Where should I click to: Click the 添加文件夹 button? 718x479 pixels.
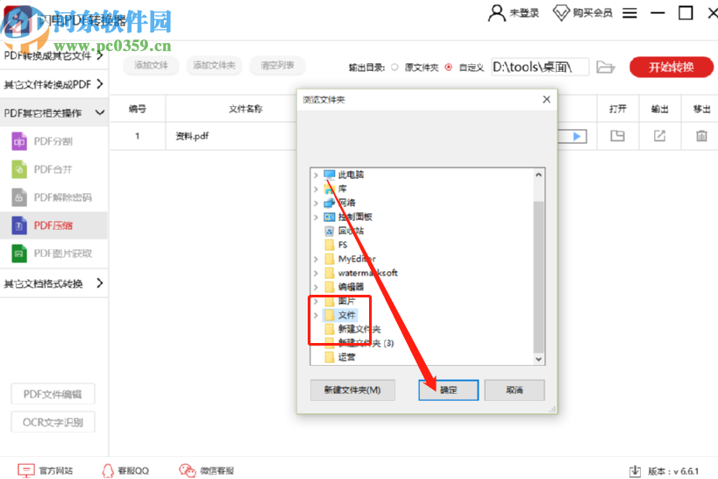pos(214,66)
